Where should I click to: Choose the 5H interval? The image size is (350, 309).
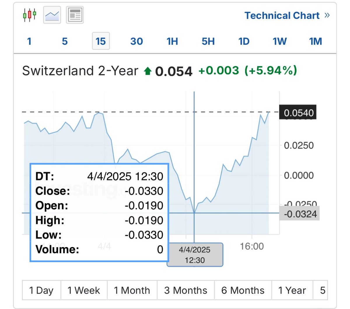tap(208, 41)
